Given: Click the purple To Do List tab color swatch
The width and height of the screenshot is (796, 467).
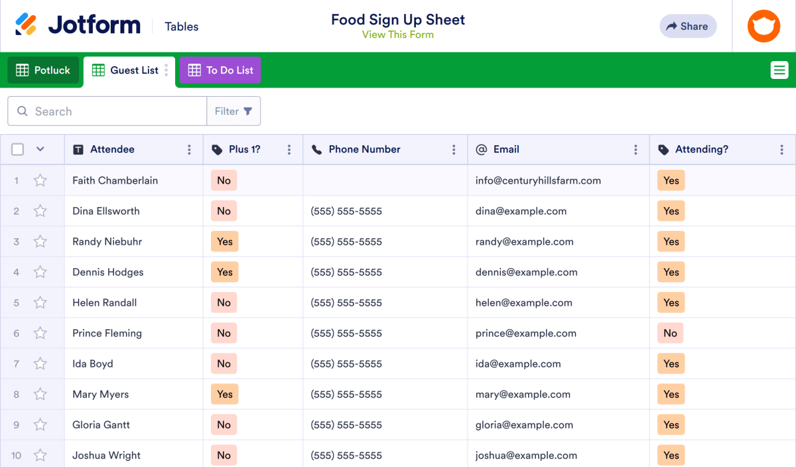Looking at the screenshot, I should [x=194, y=69].
